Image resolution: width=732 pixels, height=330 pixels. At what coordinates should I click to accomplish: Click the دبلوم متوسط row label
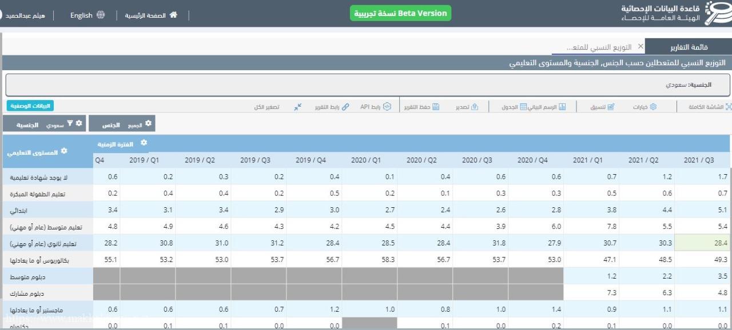pyautogui.click(x=49, y=276)
